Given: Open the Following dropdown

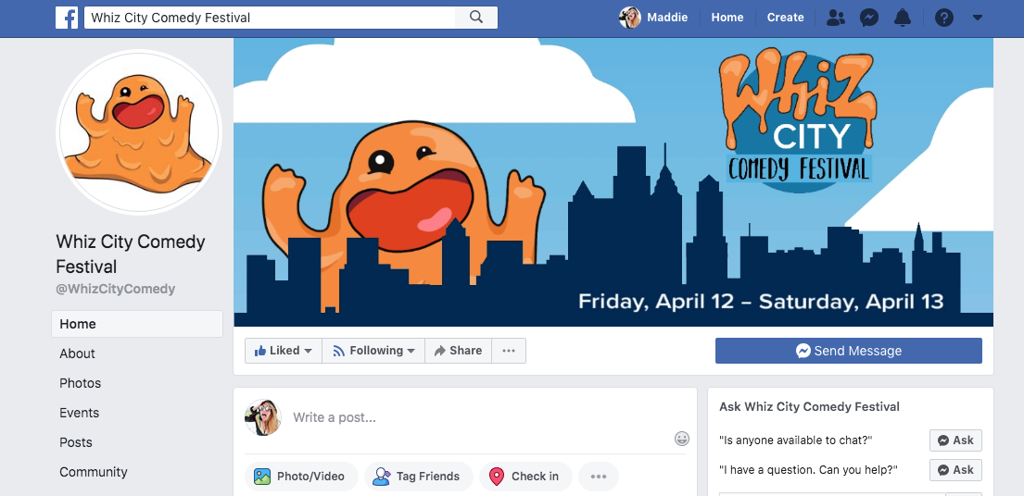Looking at the screenshot, I should point(373,351).
